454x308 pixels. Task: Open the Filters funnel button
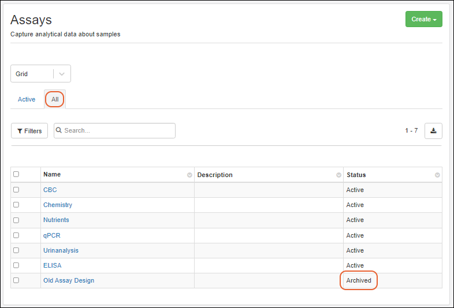tap(29, 131)
